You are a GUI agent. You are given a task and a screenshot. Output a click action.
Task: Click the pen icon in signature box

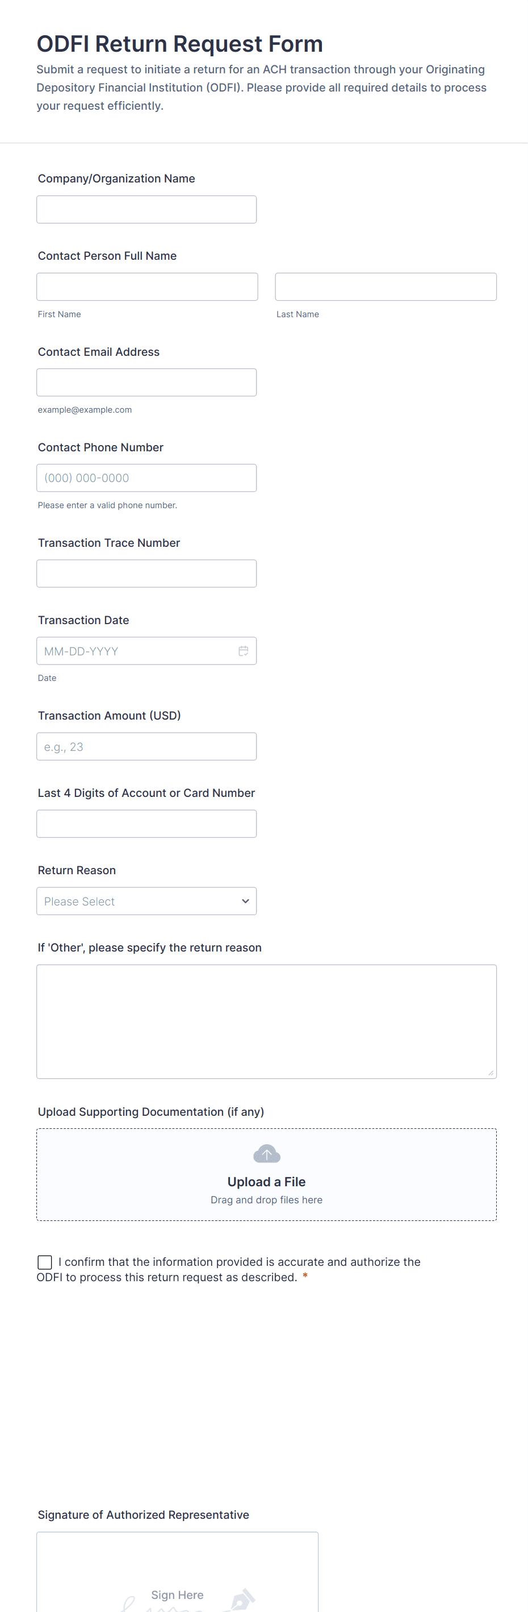click(x=243, y=1599)
